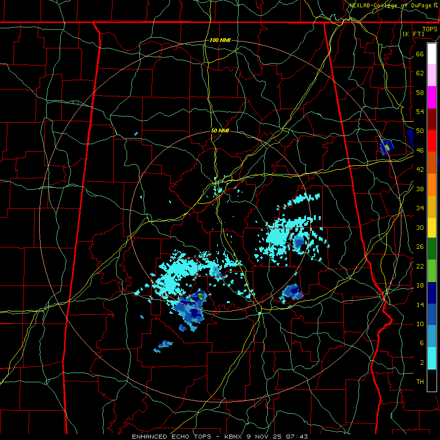440x440 pixels.
Task: Click the "ENHANCED ECHO TOPS" caption text
Action: pyautogui.click(x=172, y=437)
